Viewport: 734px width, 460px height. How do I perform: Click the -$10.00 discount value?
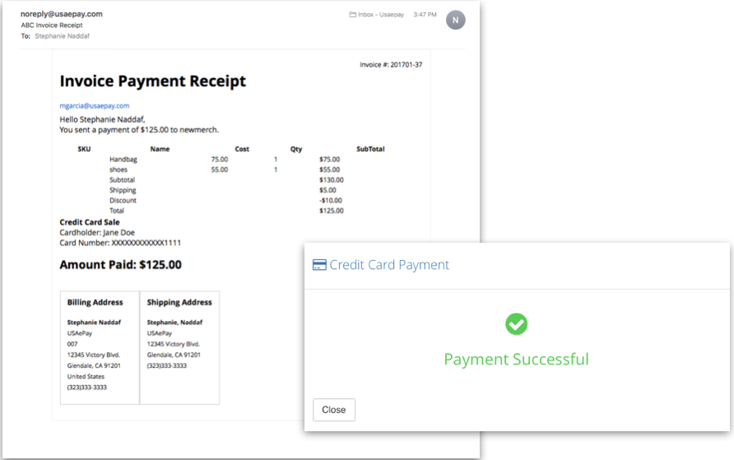(331, 200)
